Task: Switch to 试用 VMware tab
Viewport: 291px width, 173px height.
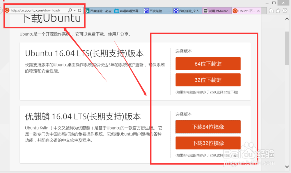Action: coord(217,11)
